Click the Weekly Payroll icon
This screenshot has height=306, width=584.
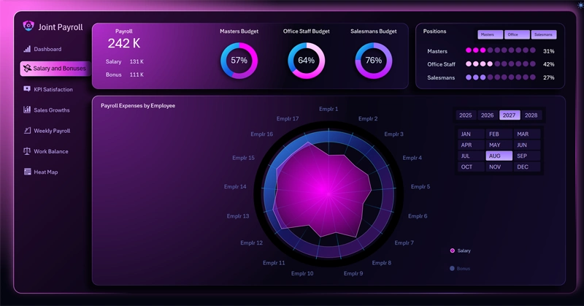point(27,131)
